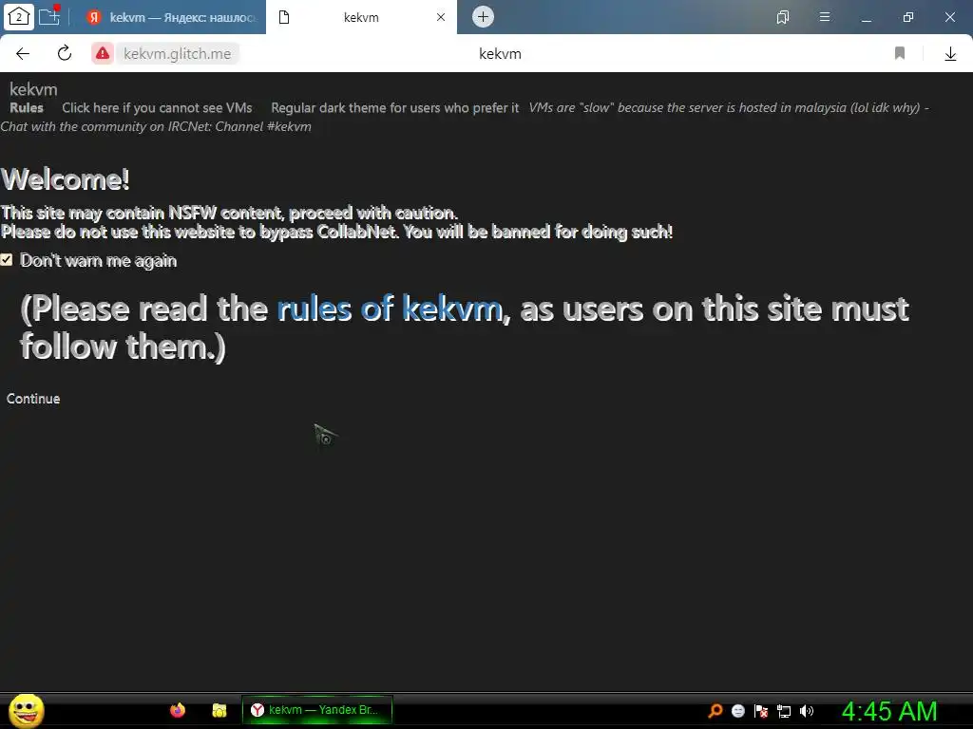Uncheck 'Don't warn me again' checkbox
This screenshot has width=973, height=729.
7,260
